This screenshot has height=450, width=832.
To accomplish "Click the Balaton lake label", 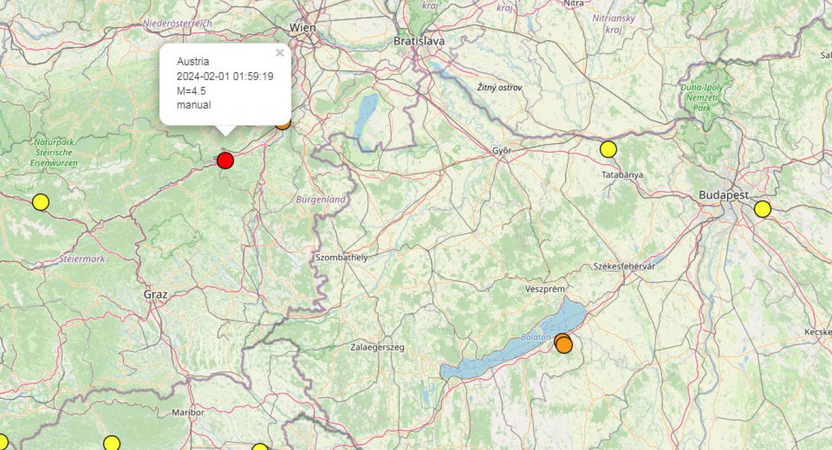I will pos(537,337).
